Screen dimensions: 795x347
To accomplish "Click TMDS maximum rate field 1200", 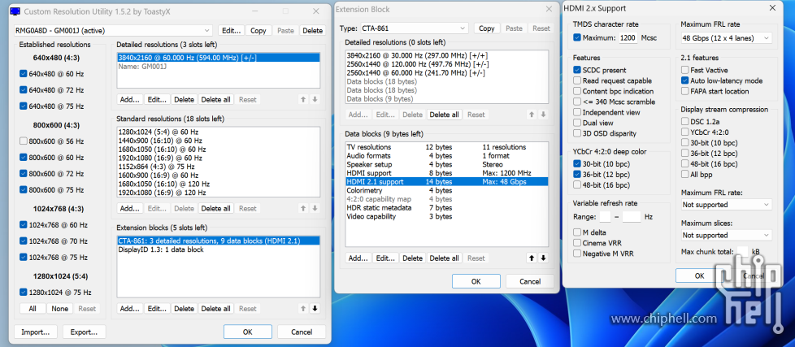I will tap(628, 38).
